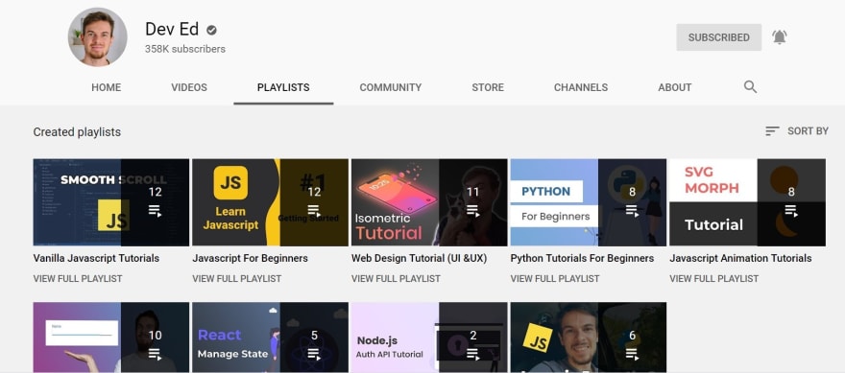Open the Web Design Tutorial (UI &UX) title
Image resolution: width=845 pixels, height=373 pixels.
[x=420, y=258]
